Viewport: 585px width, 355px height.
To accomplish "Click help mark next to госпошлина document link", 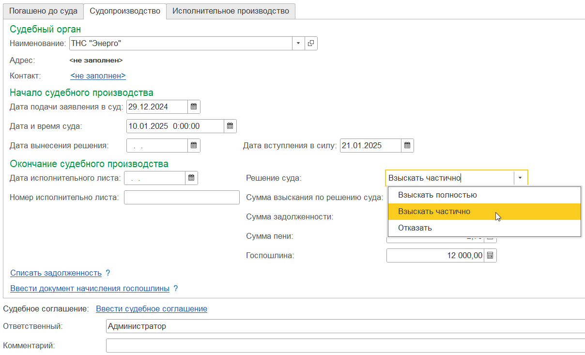I will coord(176,289).
